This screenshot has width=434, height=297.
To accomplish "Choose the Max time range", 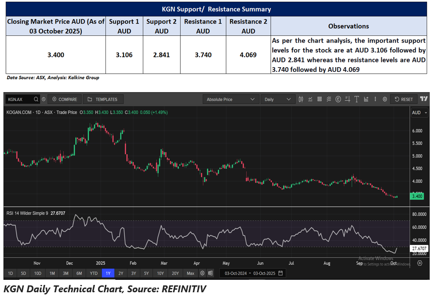I will pos(190,273).
